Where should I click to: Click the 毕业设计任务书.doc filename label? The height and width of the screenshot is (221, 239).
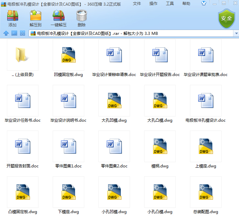click(23, 120)
